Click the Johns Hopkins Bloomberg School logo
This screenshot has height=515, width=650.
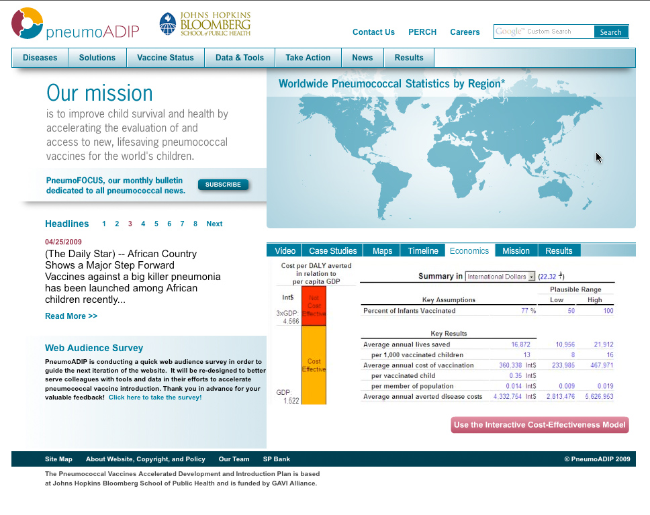pos(205,24)
